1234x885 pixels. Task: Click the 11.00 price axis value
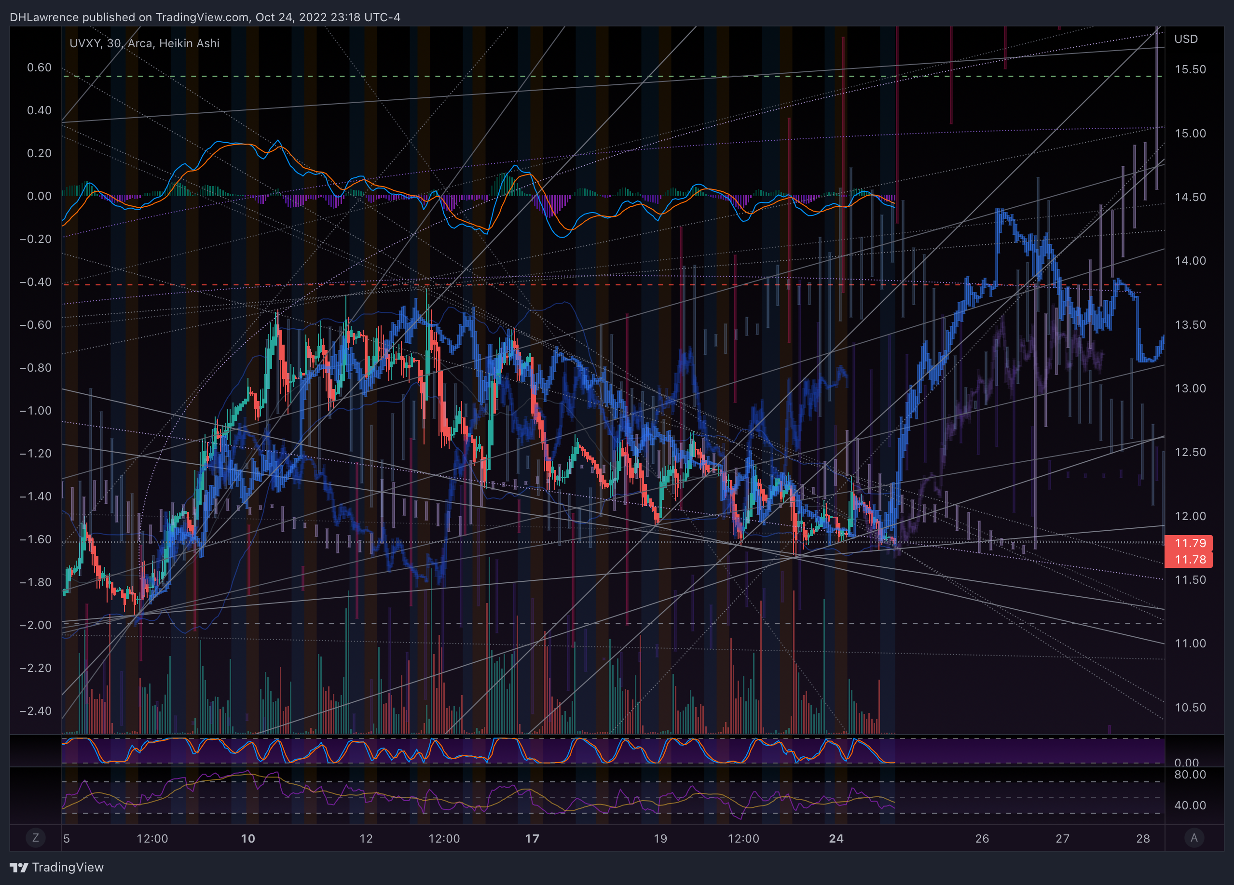coord(1190,643)
